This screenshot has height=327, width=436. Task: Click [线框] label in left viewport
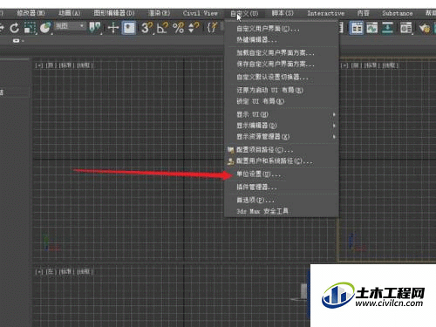pyautogui.click(x=85, y=272)
